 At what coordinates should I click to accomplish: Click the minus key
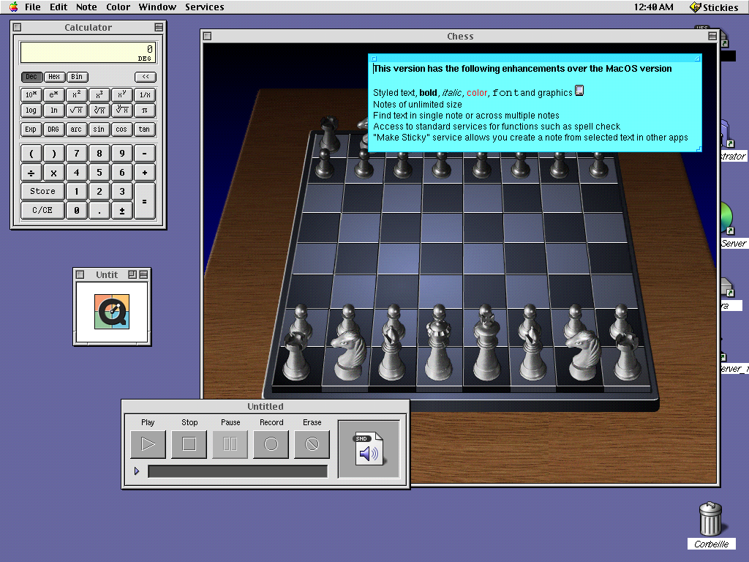click(145, 154)
